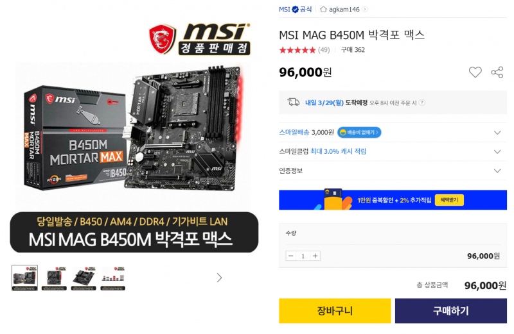Click the delivery truck icon
514x334 pixels.
(x=294, y=102)
